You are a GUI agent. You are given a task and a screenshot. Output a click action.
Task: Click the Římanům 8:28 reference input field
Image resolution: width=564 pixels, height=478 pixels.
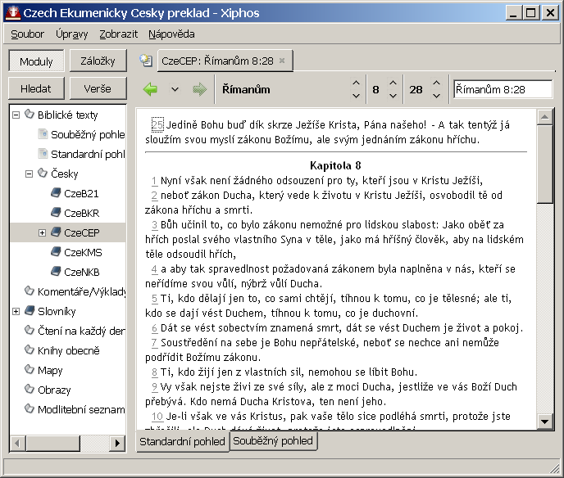[501, 89]
